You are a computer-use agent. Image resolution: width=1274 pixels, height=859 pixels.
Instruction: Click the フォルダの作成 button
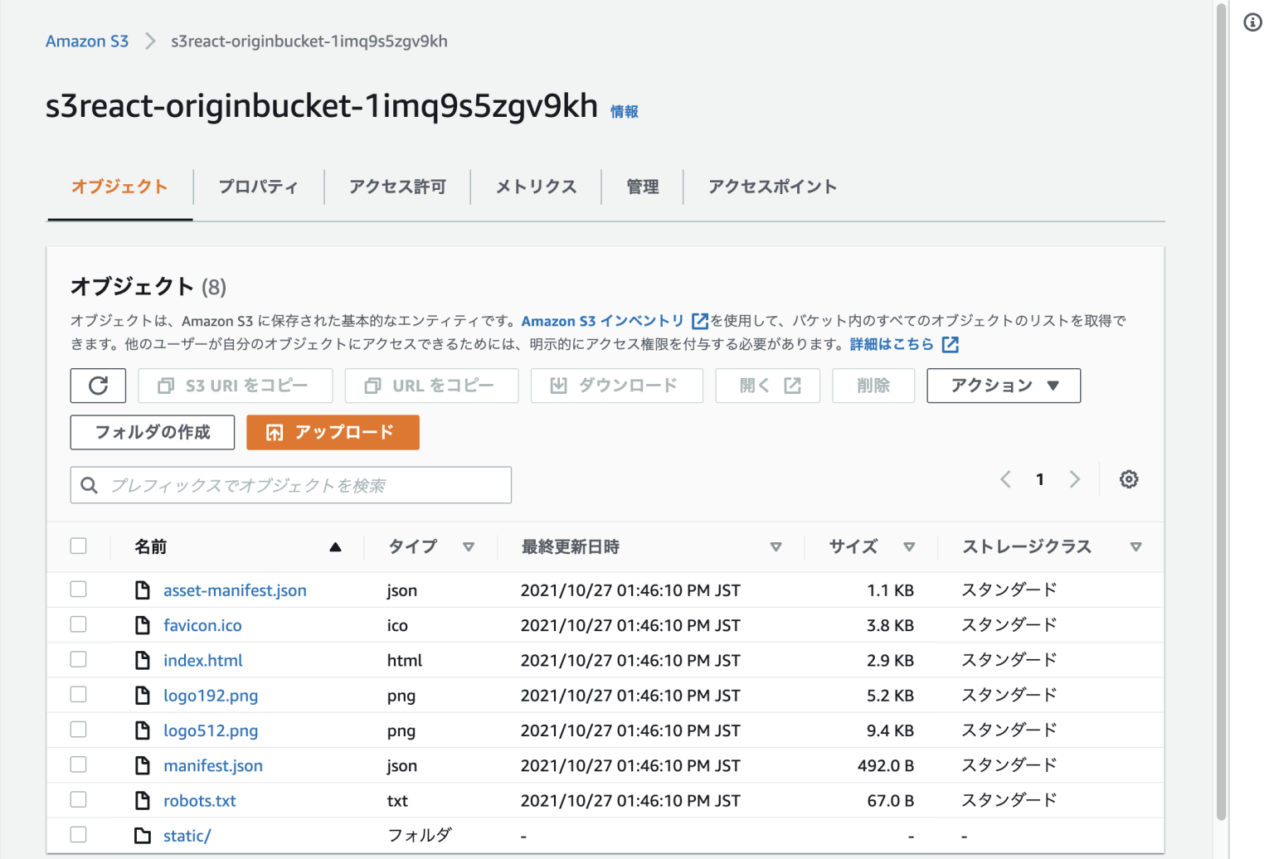[152, 432]
